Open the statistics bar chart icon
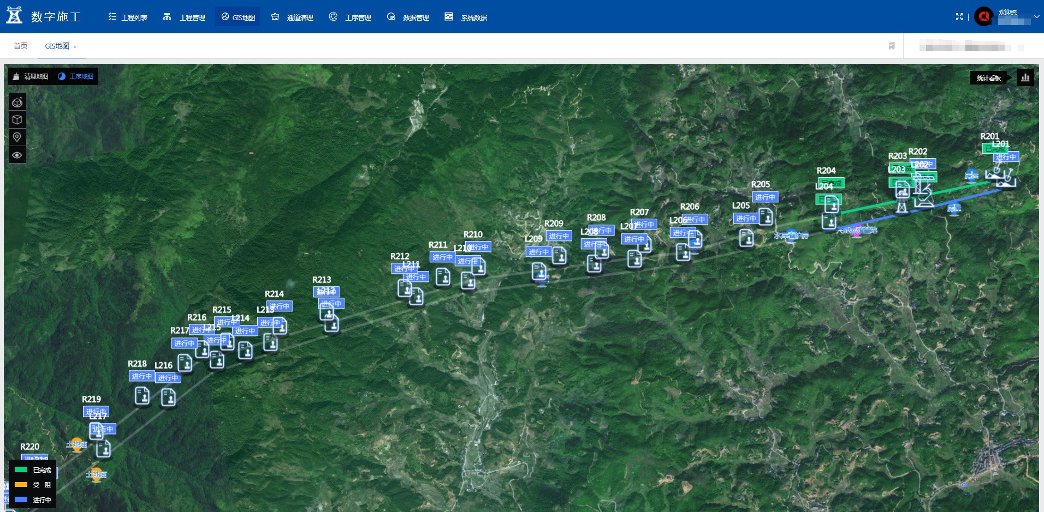Image resolution: width=1044 pixels, height=512 pixels. [x=1025, y=78]
